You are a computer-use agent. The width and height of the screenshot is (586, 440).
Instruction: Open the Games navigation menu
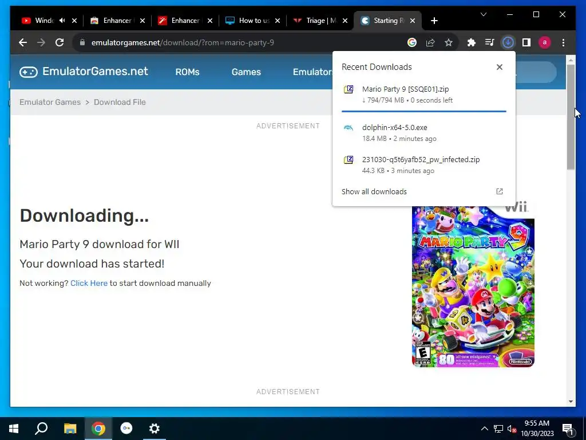[246, 72]
